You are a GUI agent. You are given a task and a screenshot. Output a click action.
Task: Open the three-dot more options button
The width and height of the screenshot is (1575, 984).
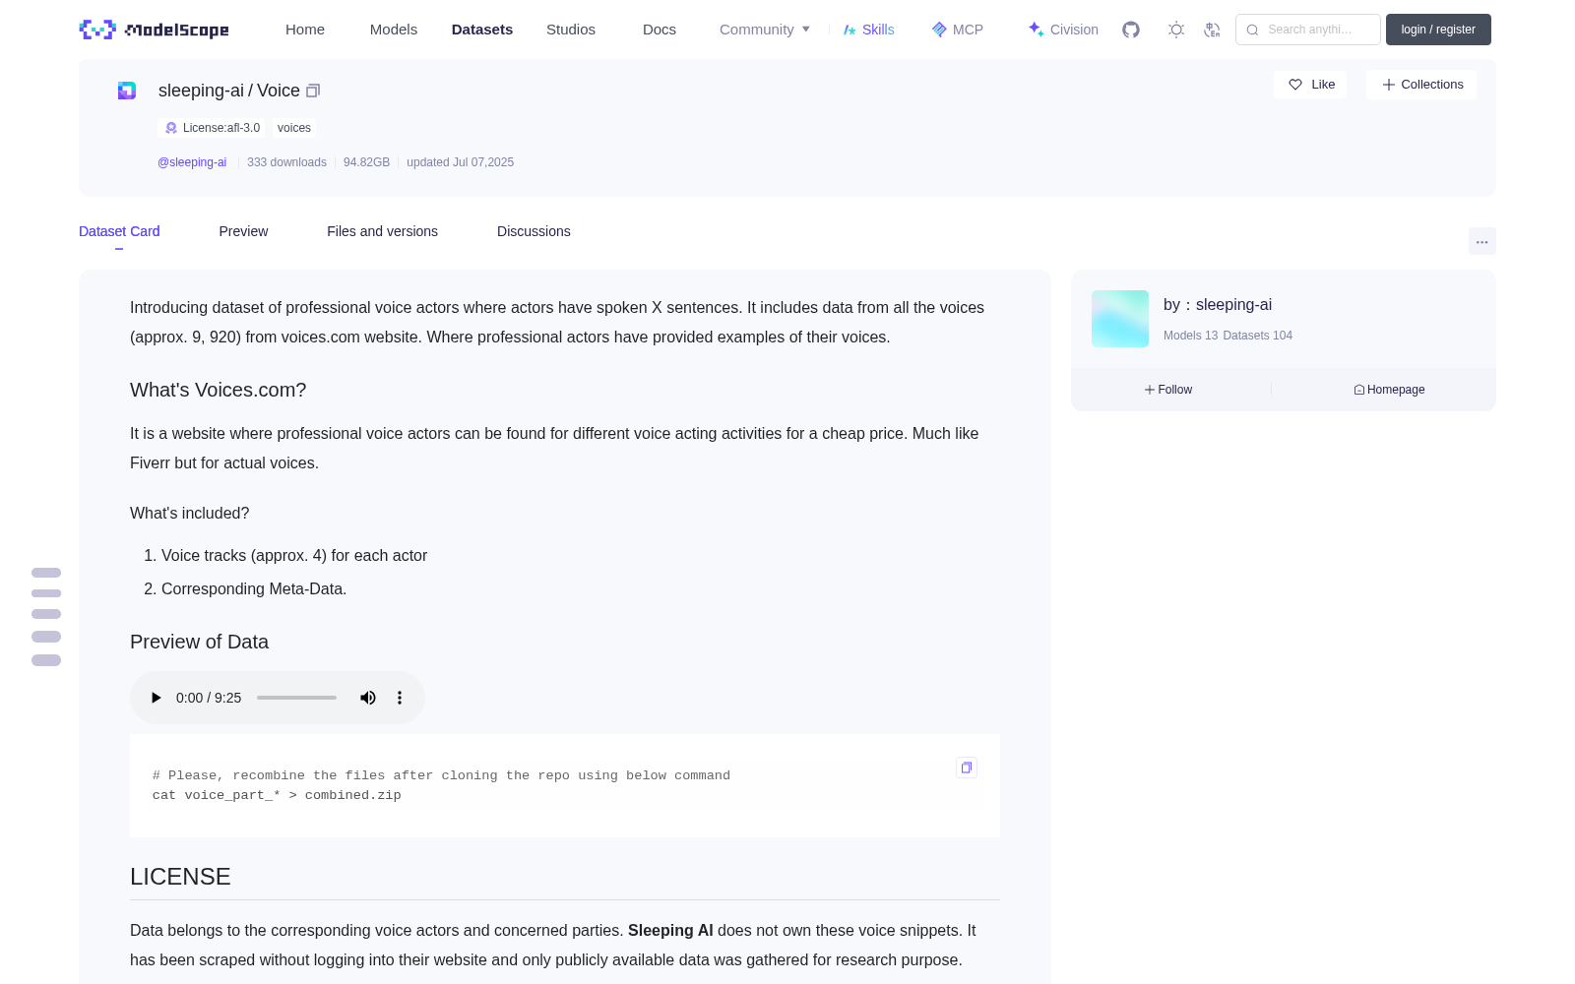(1481, 241)
